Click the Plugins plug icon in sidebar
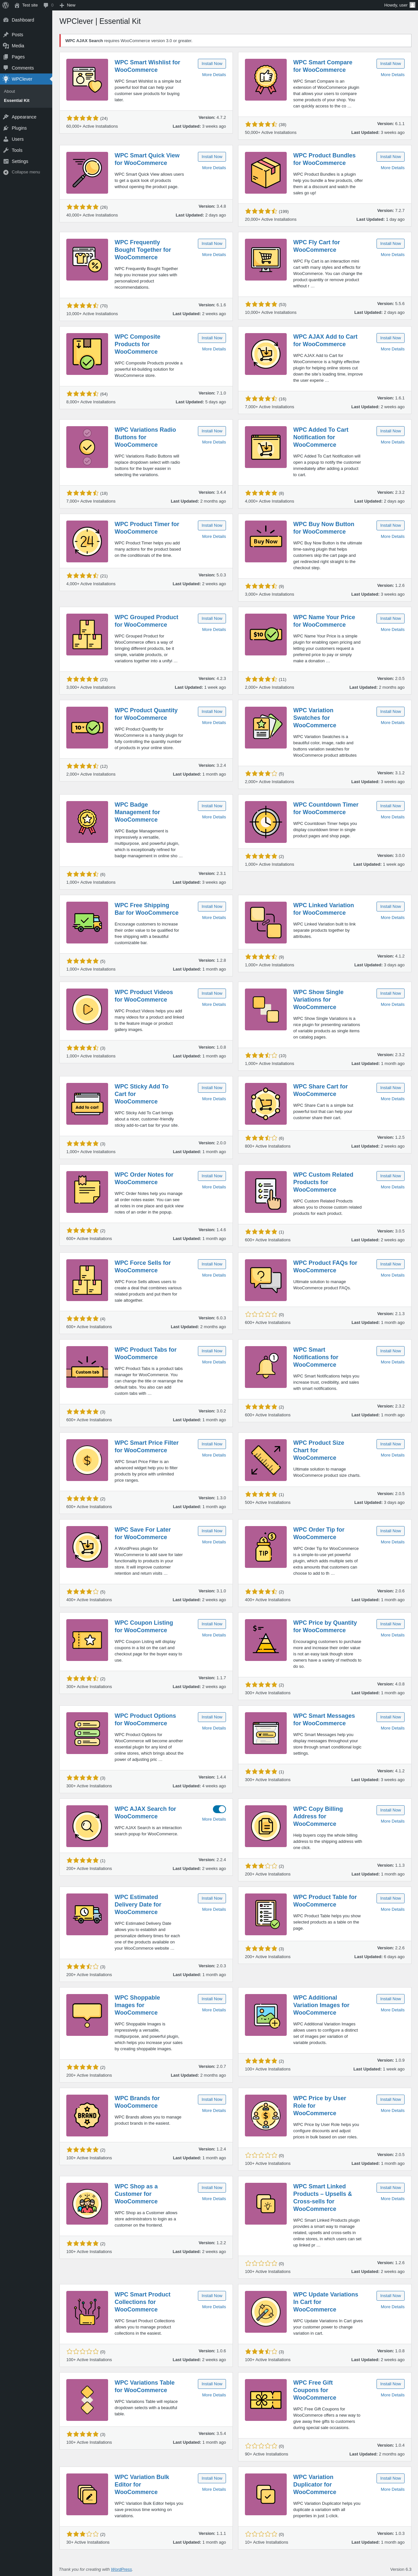The image size is (418, 2576). point(6,128)
